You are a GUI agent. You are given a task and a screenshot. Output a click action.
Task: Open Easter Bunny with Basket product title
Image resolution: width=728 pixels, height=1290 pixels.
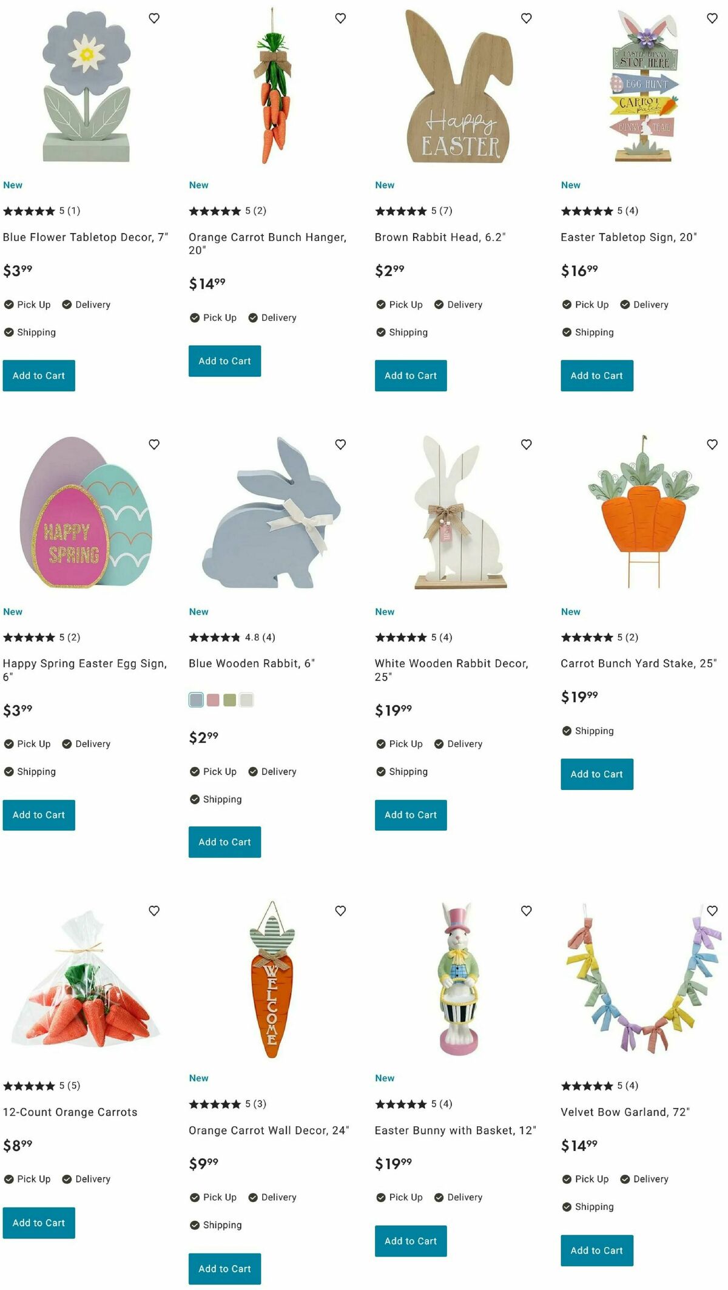tap(456, 1130)
